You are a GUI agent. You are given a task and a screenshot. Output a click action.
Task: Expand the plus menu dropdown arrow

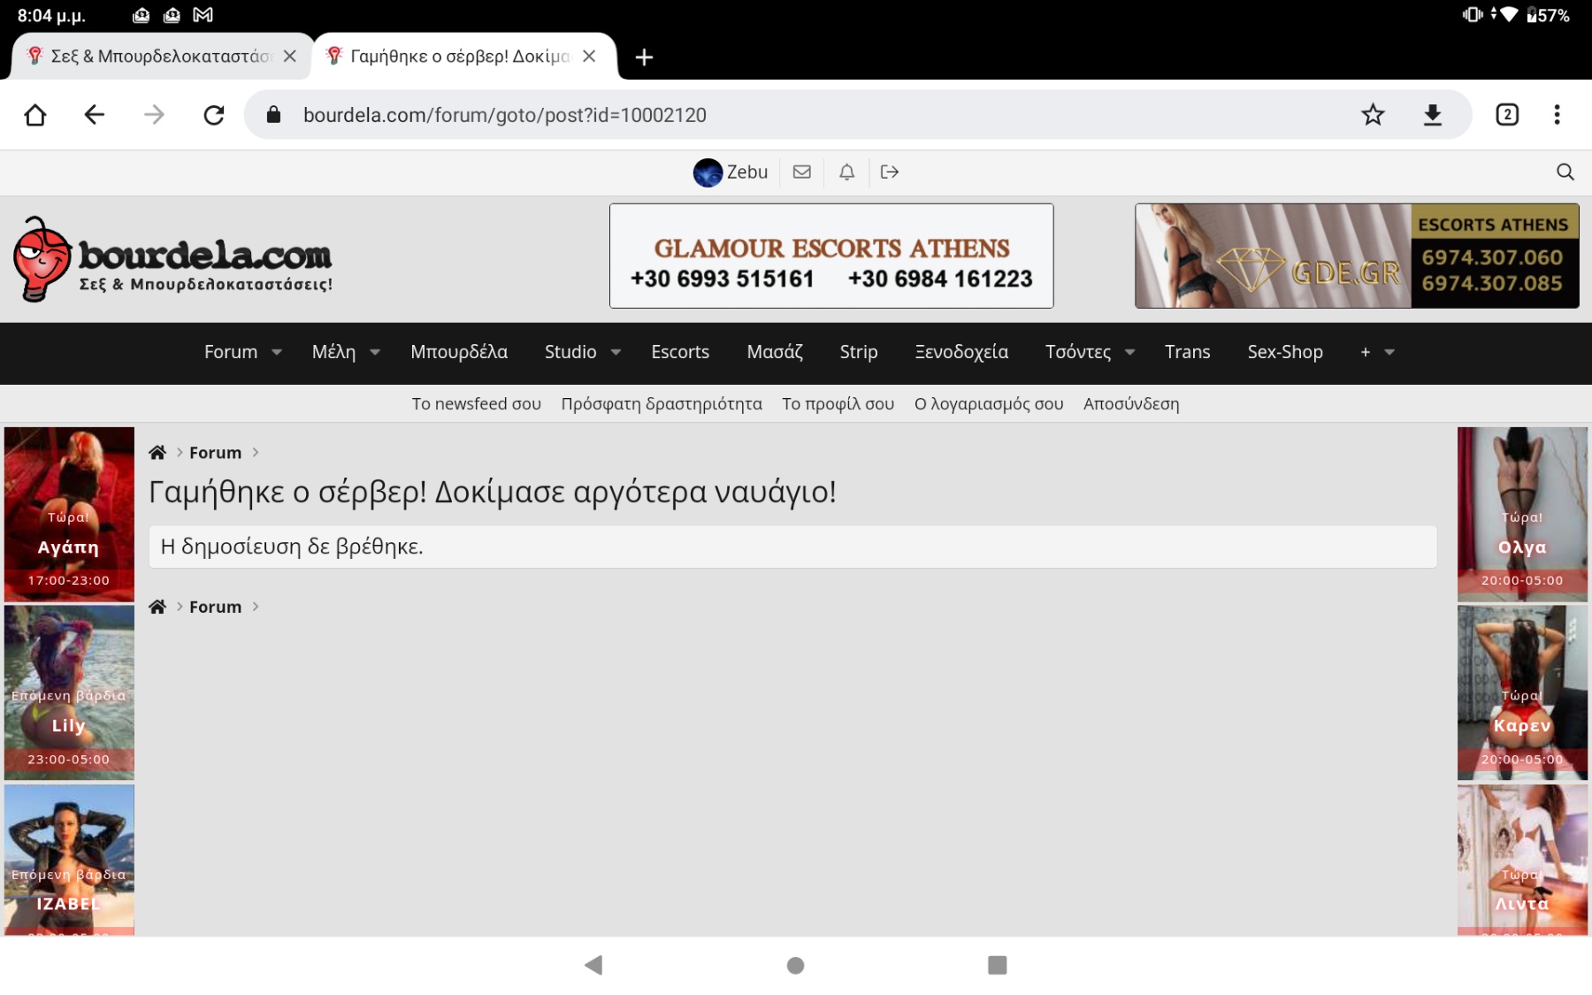(1389, 353)
